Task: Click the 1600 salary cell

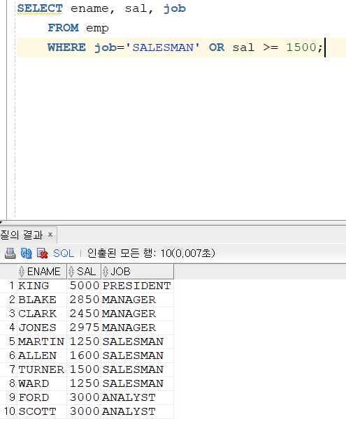Action: [84, 355]
